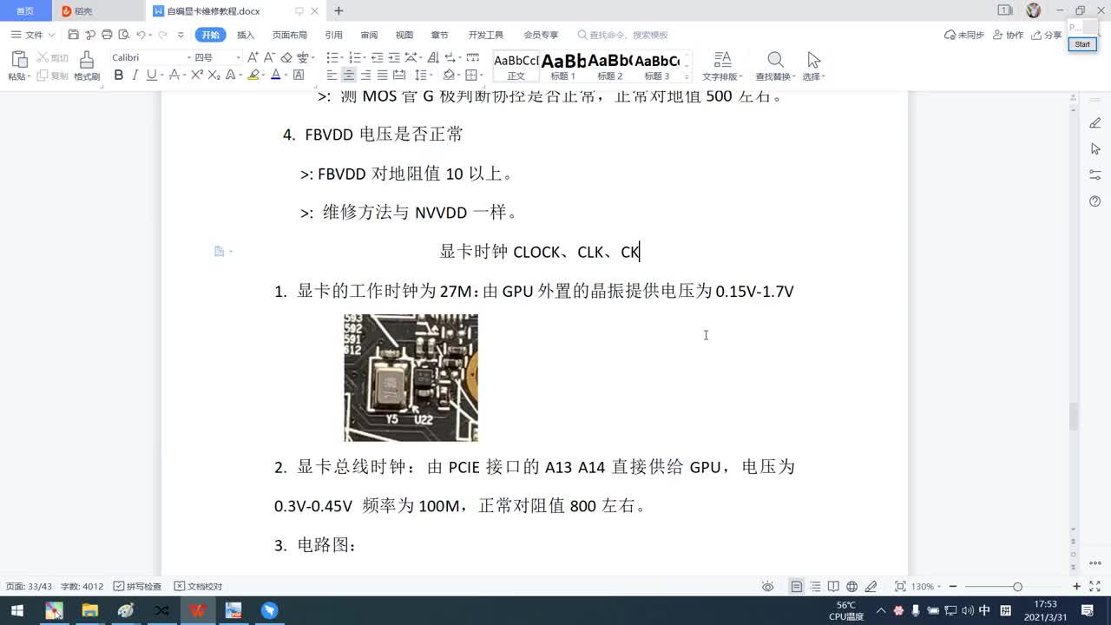Open underline style dropdown arrow

click(x=162, y=76)
